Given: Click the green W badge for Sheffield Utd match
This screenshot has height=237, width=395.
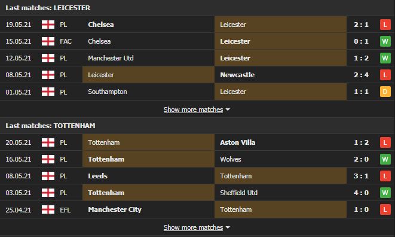Looking at the screenshot, I should point(385,193).
